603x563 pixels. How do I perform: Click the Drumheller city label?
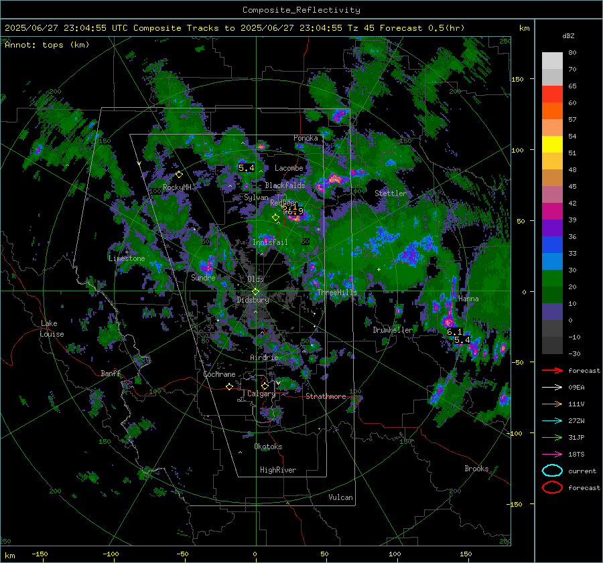[x=393, y=330]
